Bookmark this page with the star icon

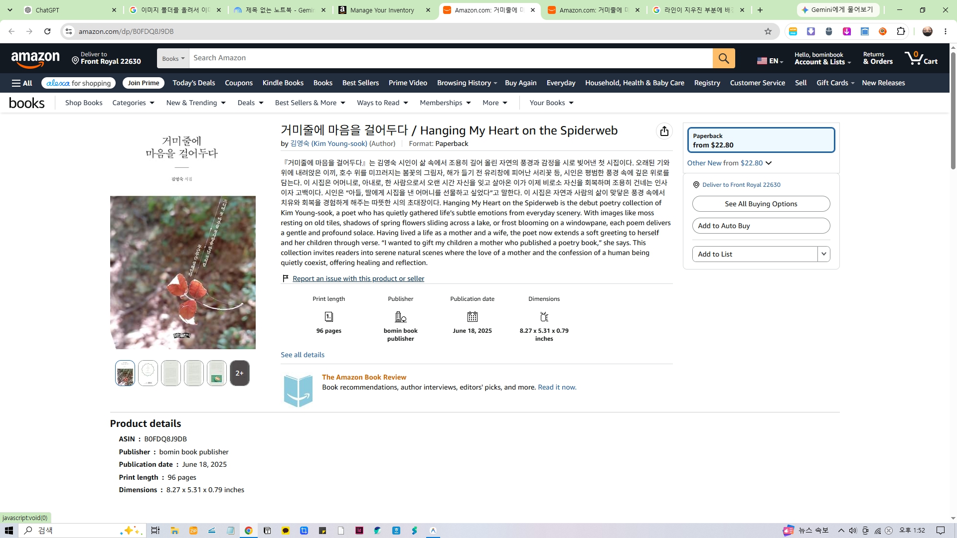pos(768,31)
